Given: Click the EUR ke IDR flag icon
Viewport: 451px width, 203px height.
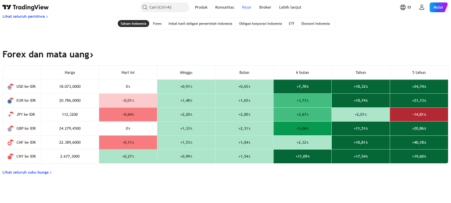Looking at the screenshot, I should point(10,101).
